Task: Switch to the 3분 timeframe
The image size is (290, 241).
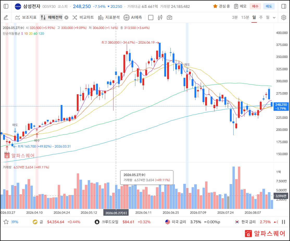Action: 235,17
